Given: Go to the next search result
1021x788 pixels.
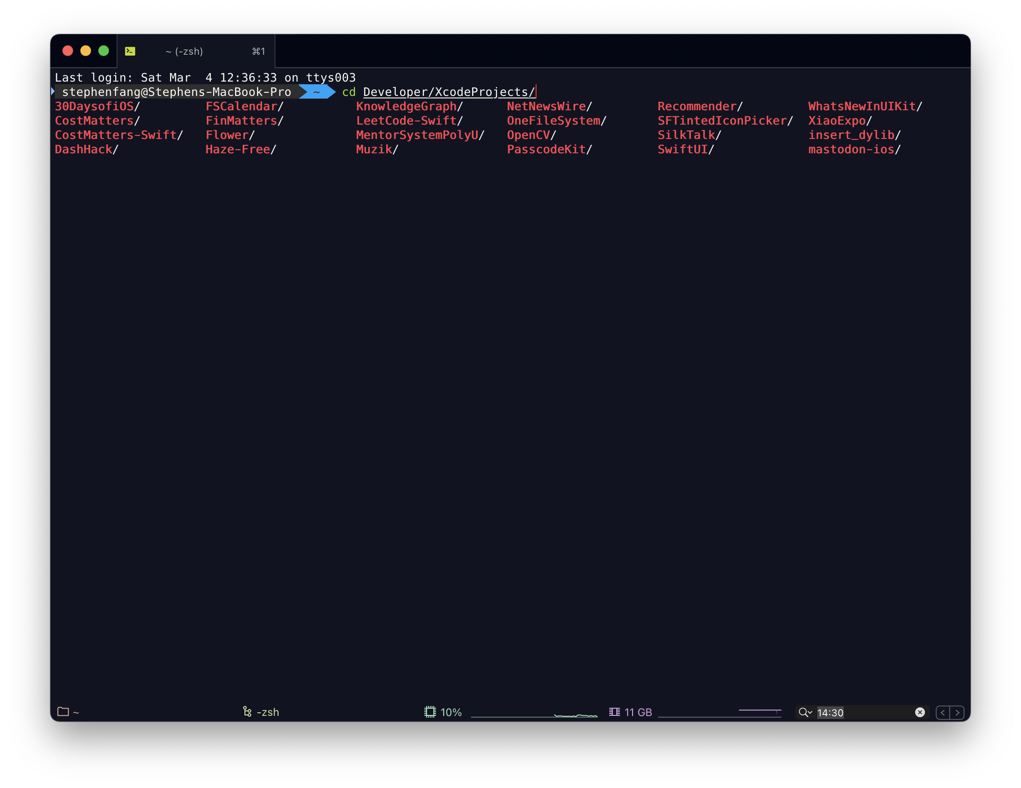Looking at the screenshot, I should 957,712.
